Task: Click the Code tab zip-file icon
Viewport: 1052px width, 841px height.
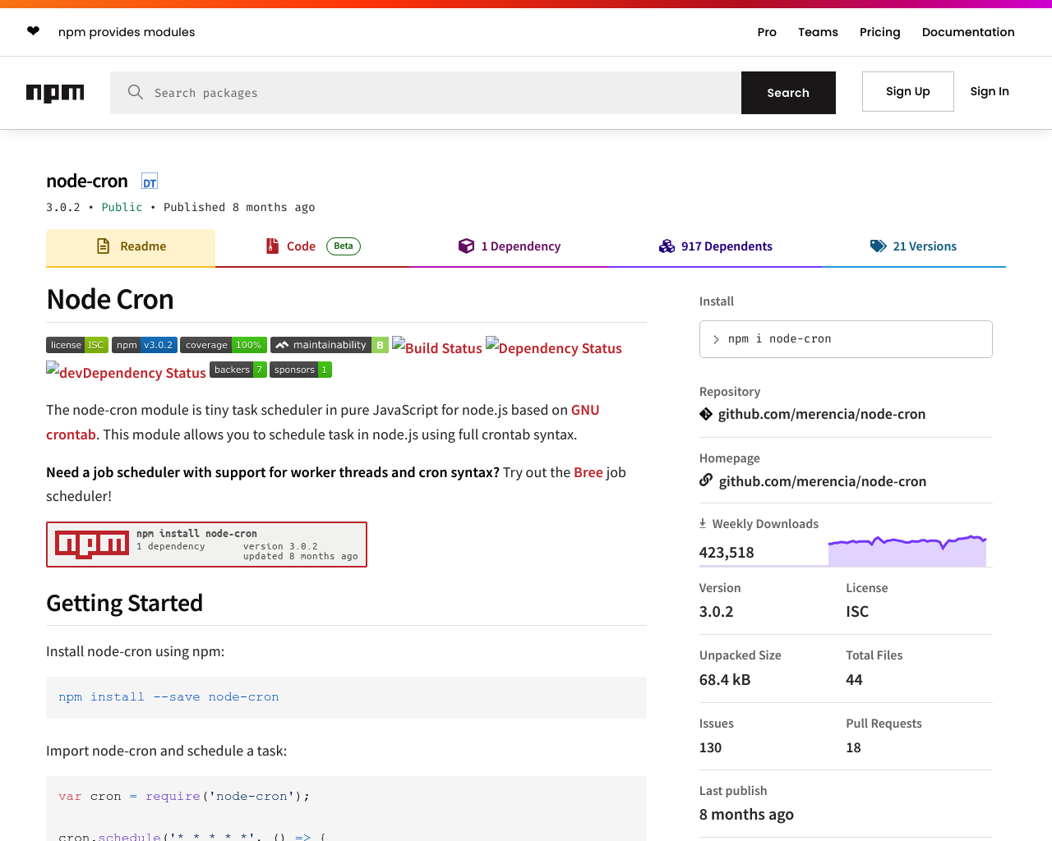Action: (x=272, y=246)
